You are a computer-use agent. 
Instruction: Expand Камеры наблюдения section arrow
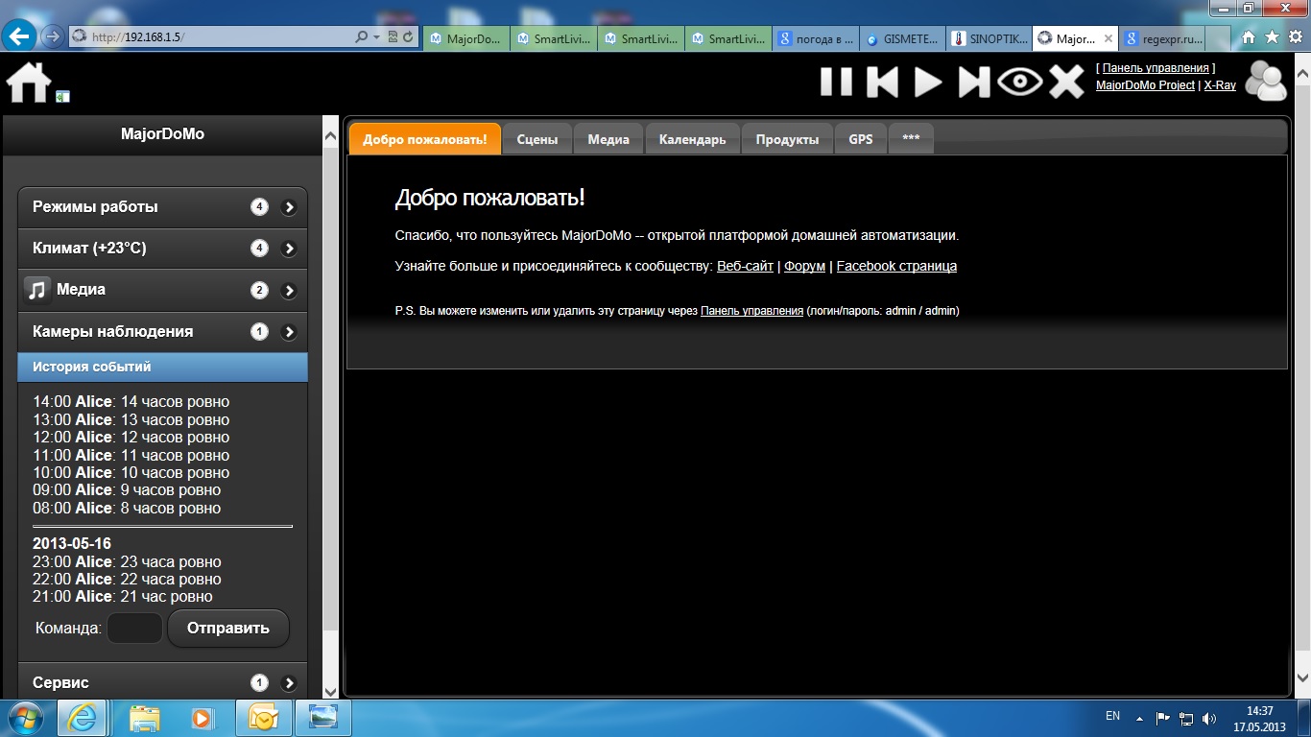(289, 332)
